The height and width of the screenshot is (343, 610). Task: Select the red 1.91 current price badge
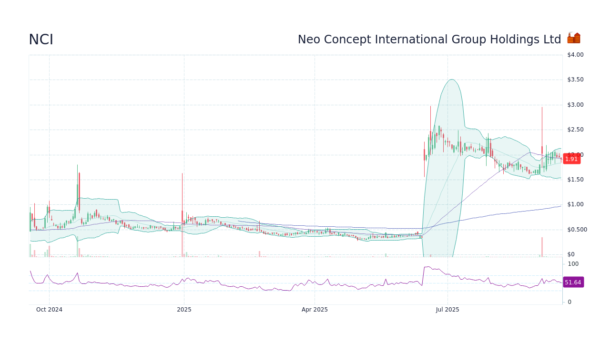click(x=571, y=159)
